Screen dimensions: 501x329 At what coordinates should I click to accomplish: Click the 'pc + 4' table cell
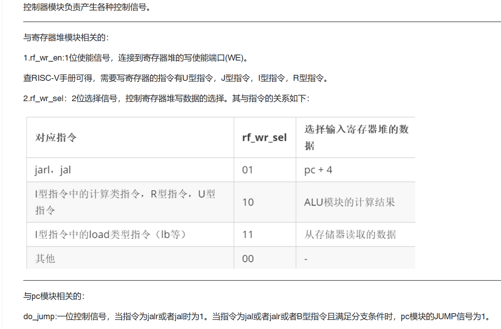click(x=318, y=170)
